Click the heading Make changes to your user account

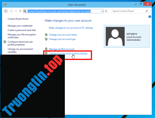68,21
